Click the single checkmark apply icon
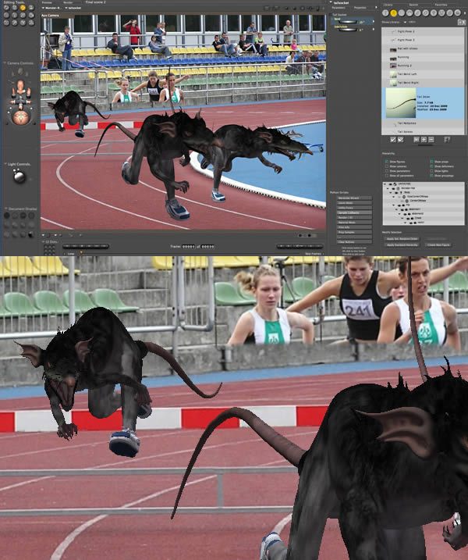468x560 pixels. point(393,140)
